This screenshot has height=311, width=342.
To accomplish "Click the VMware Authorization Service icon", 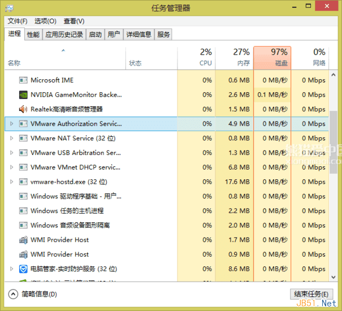I will point(23,124).
